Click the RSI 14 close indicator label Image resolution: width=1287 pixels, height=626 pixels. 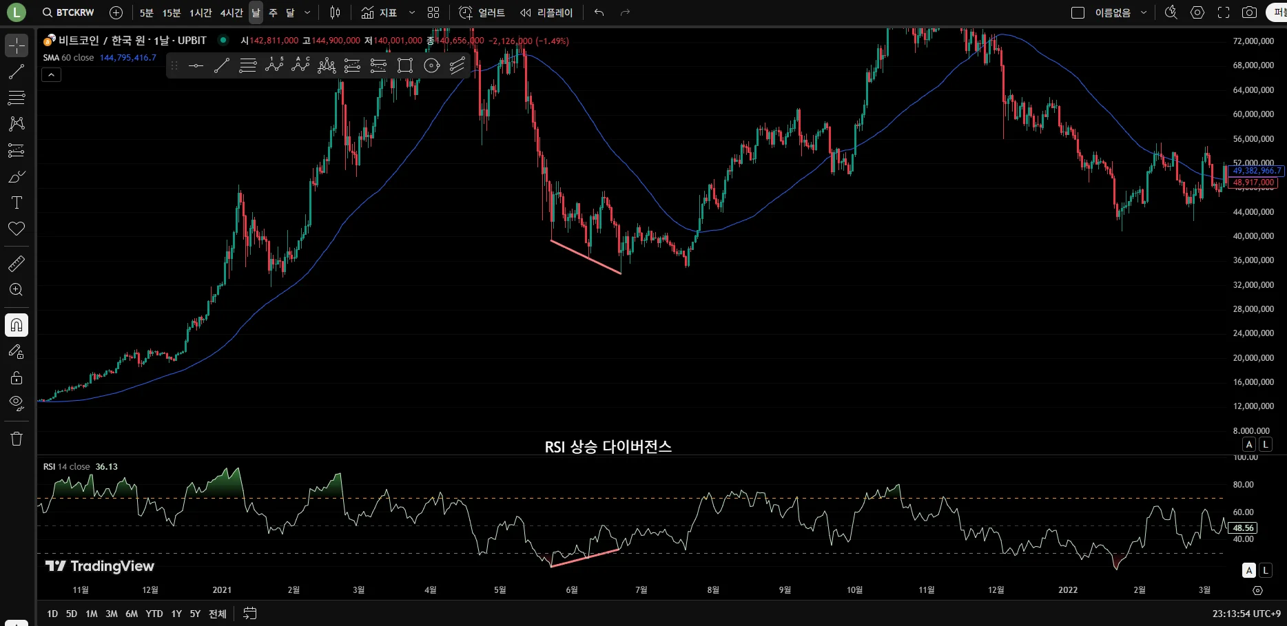tap(66, 467)
